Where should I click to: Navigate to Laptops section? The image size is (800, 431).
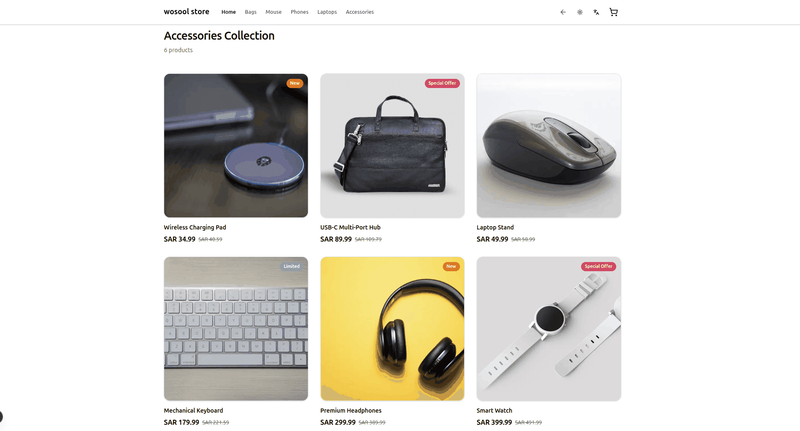327,12
